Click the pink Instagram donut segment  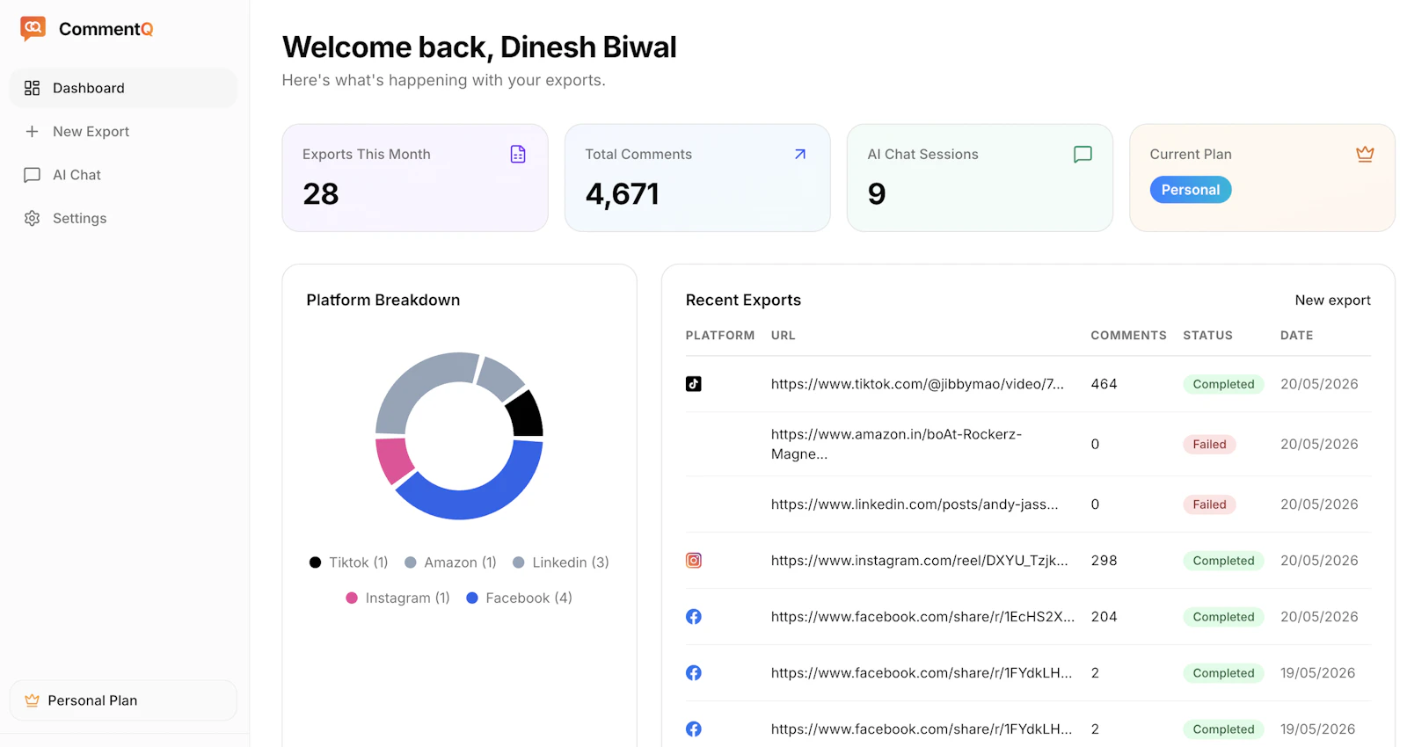393,461
